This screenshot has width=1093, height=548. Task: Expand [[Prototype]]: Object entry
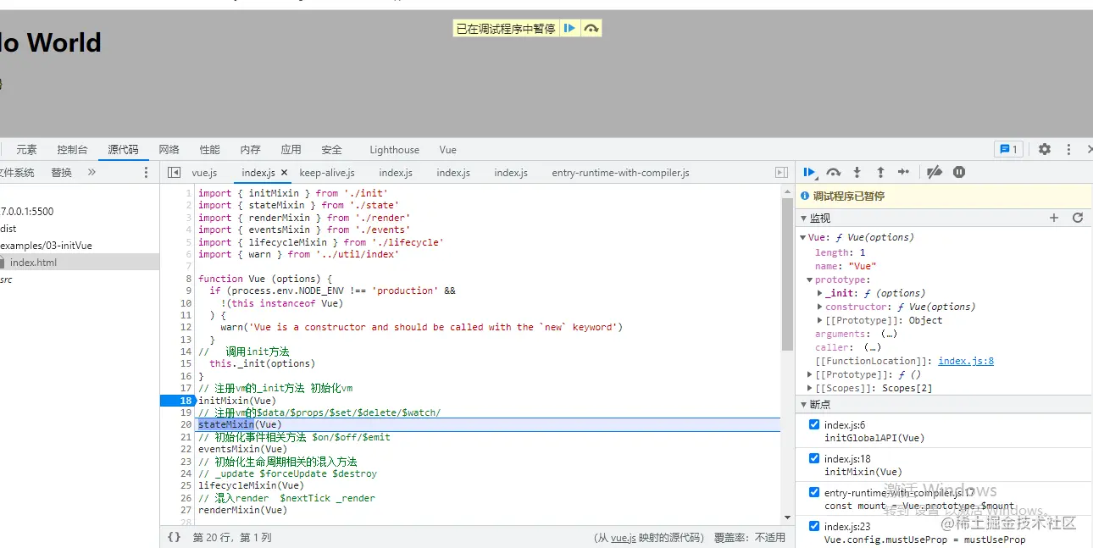[x=819, y=320]
